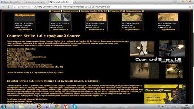Open the network signal tray icon
The height and width of the screenshot is (109, 194).
point(173,107)
